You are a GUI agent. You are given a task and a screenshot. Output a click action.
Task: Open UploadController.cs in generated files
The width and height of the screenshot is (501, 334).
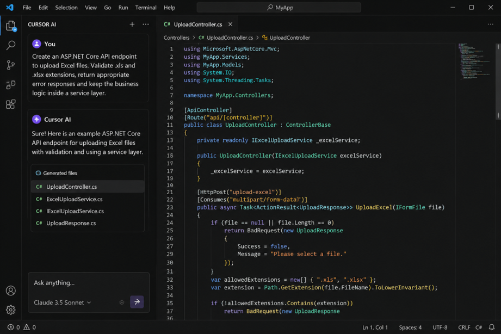[88, 187]
